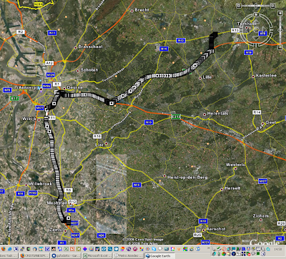
Task: Click the zoom-out button below the zoom slider
Action: [280, 47]
